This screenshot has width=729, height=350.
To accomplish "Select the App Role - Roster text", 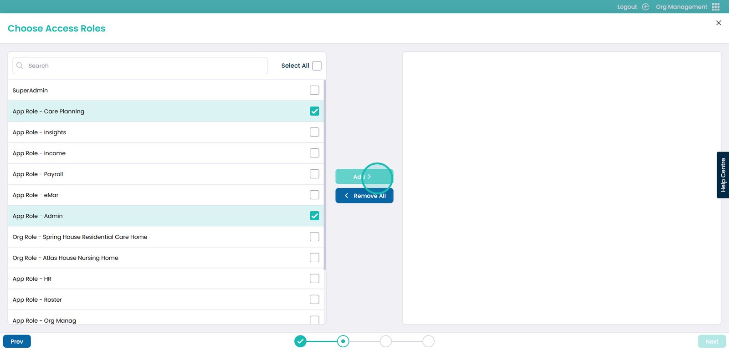I will pyautogui.click(x=37, y=300).
